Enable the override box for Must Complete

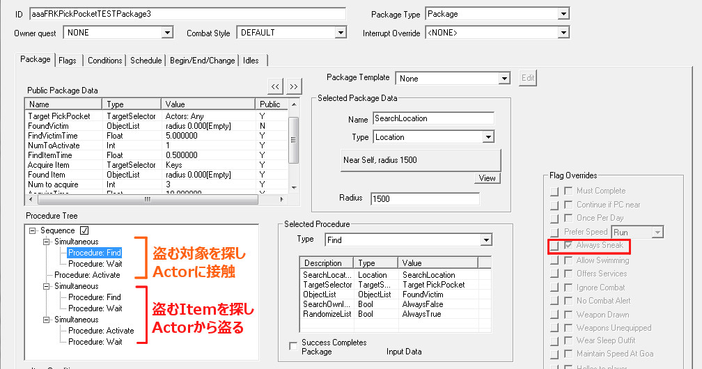pyautogui.click(x=554, y=191)
